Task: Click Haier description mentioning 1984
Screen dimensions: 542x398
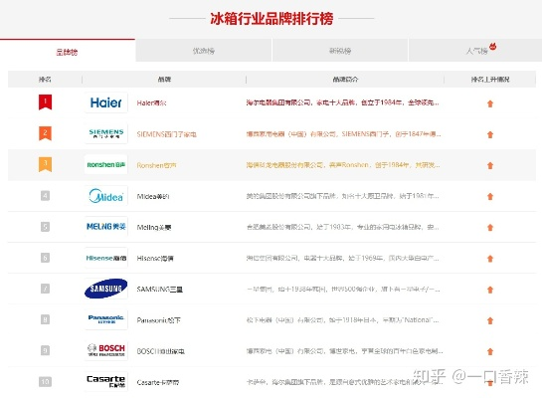Action: tap(343, 102)
